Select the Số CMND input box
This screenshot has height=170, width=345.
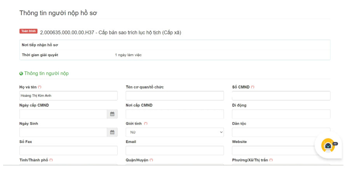pos(281,96)
